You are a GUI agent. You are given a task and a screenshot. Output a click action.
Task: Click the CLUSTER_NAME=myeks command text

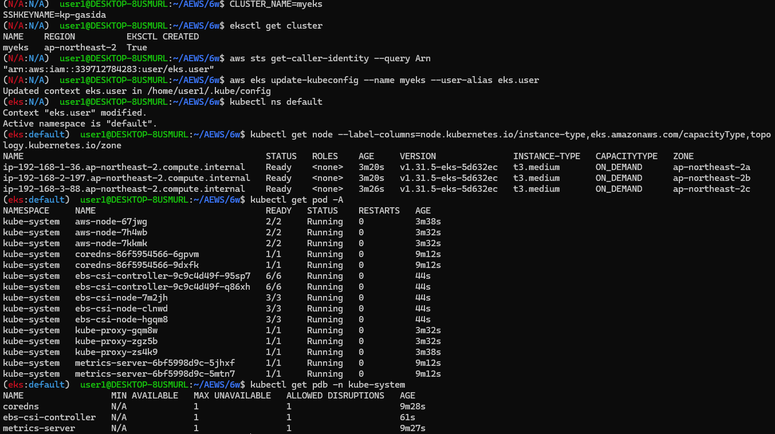(276, 4)
